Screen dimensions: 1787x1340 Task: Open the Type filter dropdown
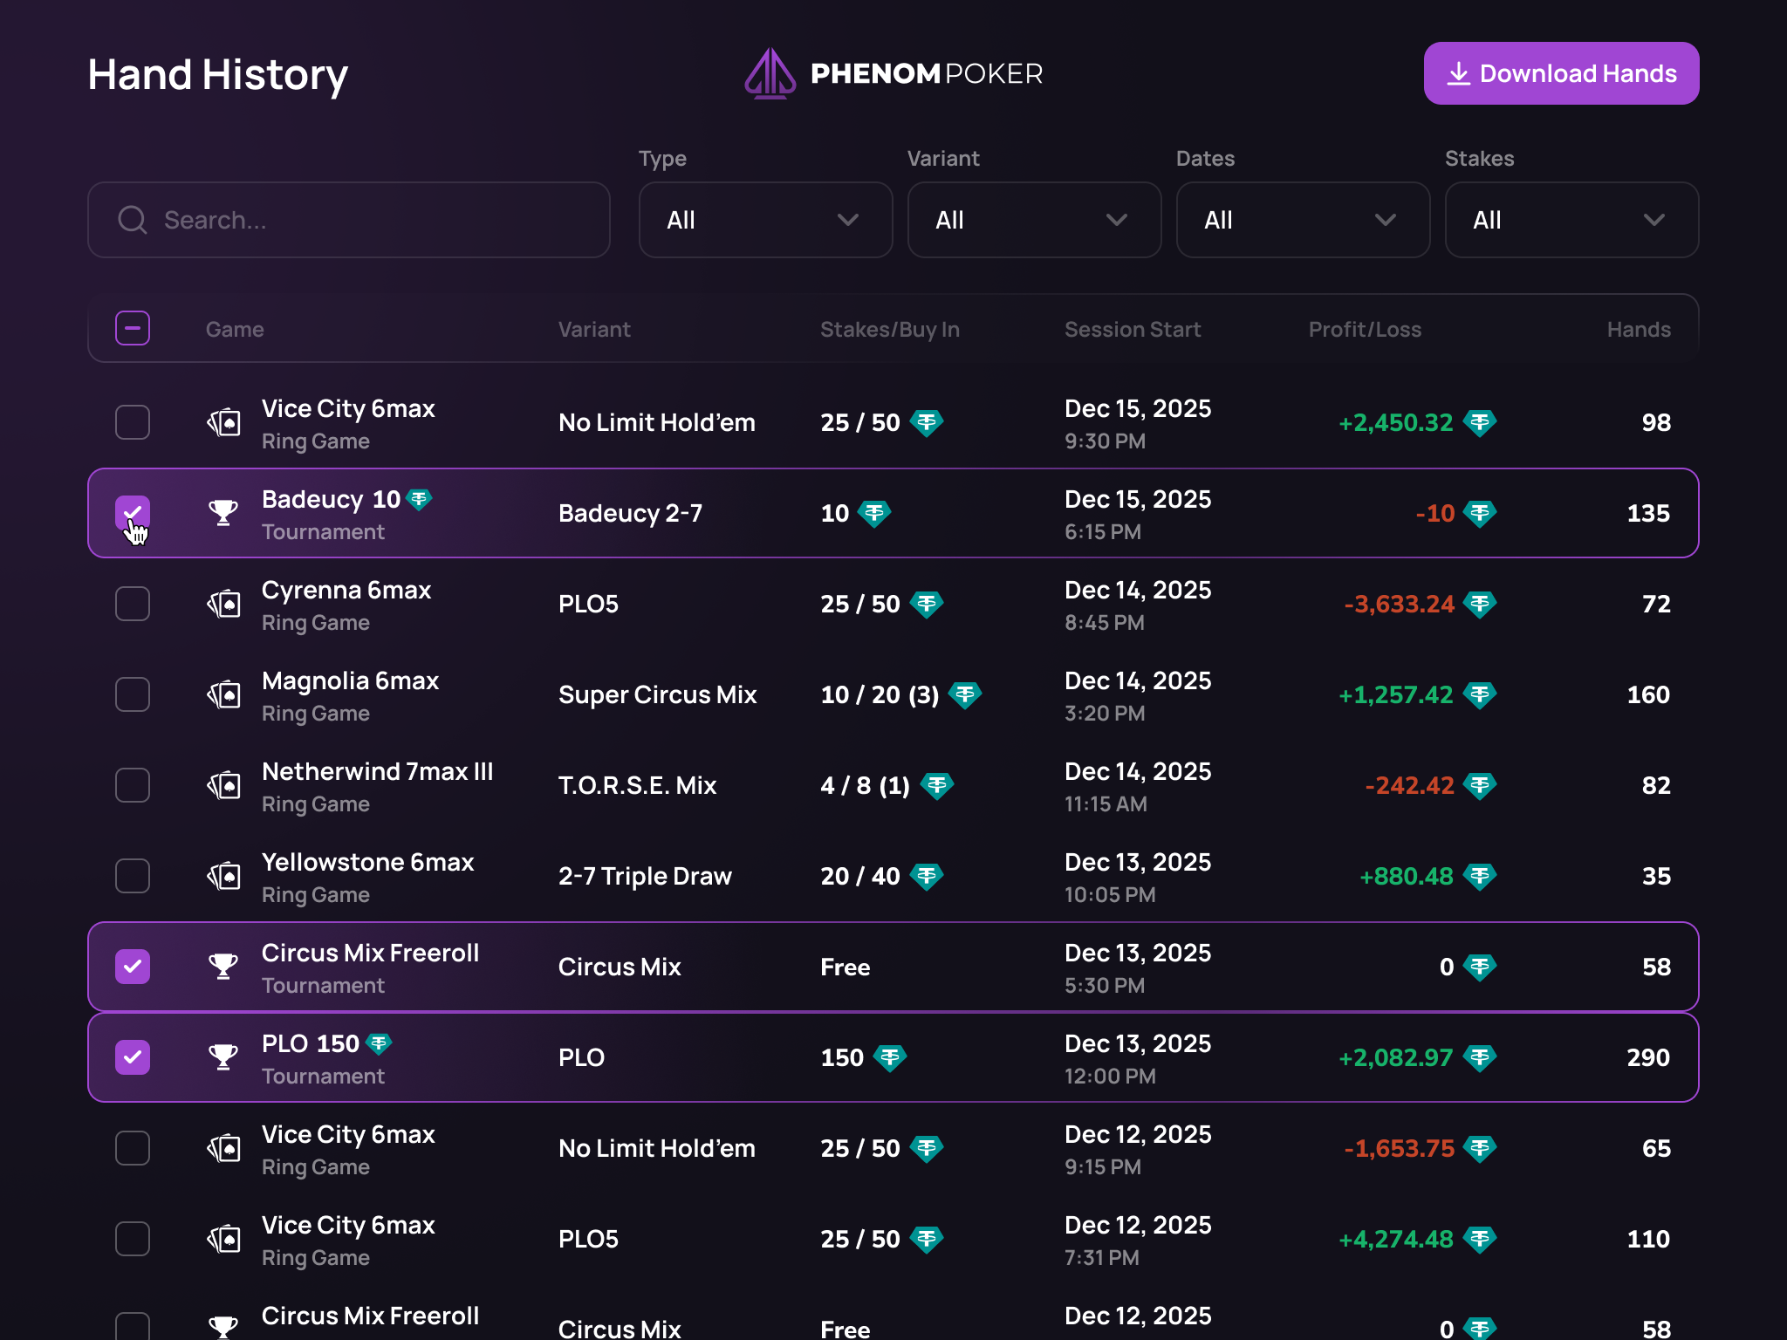pyautogui.click(x=765, y=220)
